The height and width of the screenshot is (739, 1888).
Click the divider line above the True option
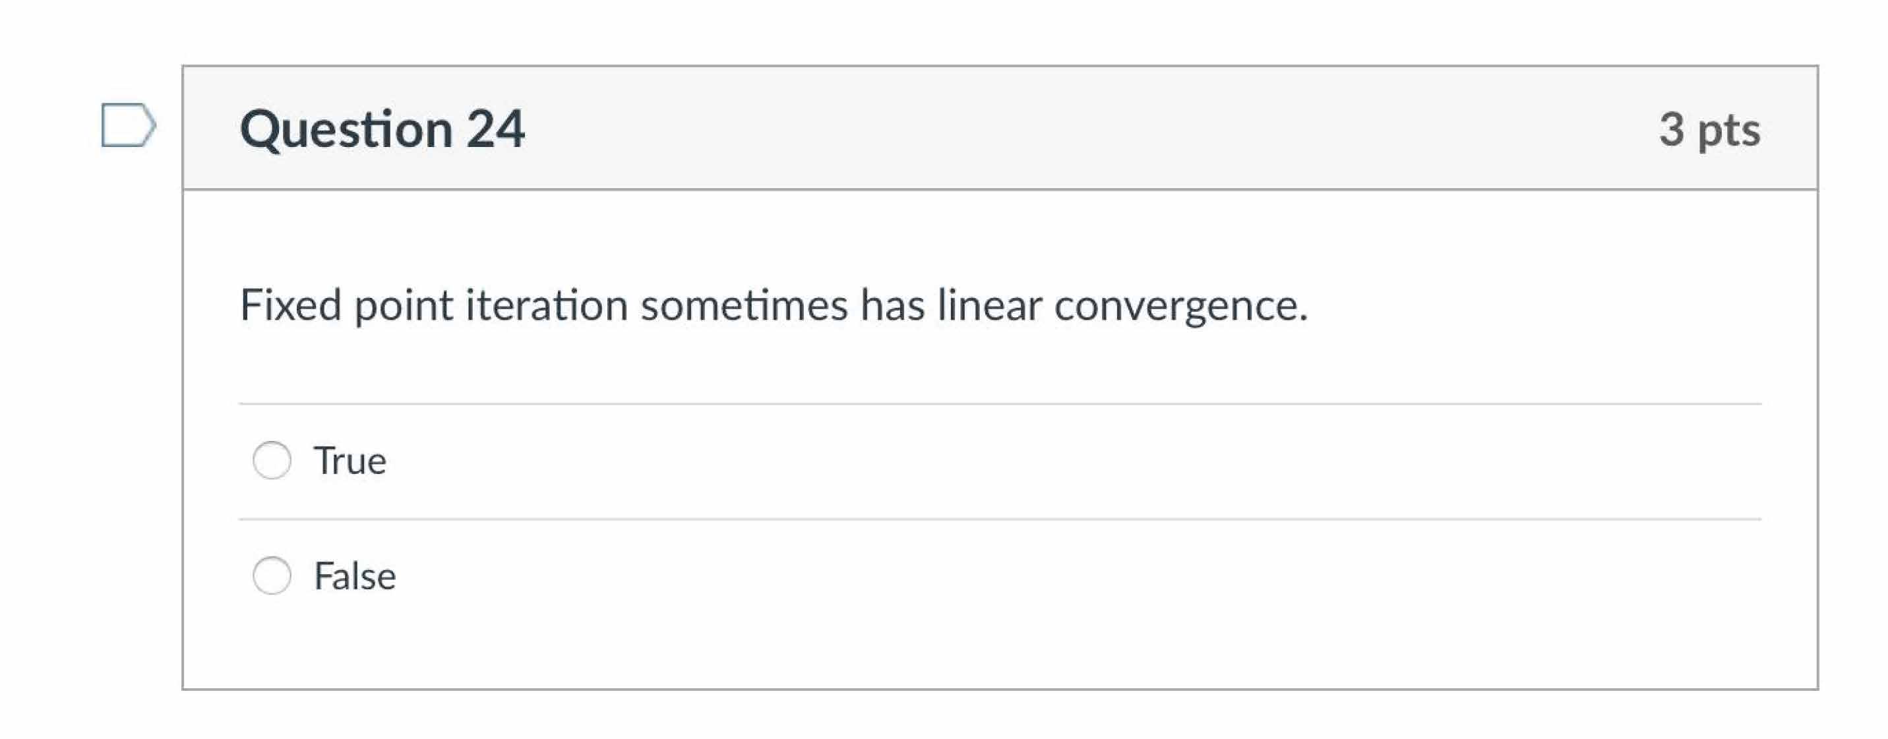(1000, 403)
